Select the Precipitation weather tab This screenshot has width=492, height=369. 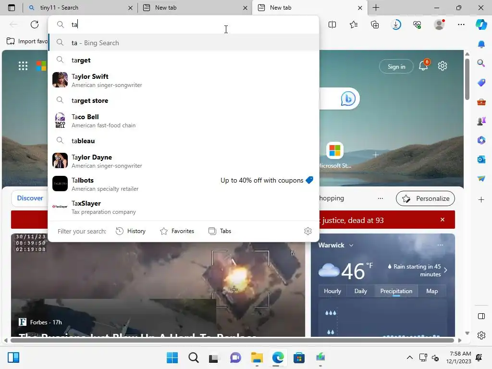pyautogui.click(x=396, y=291)
